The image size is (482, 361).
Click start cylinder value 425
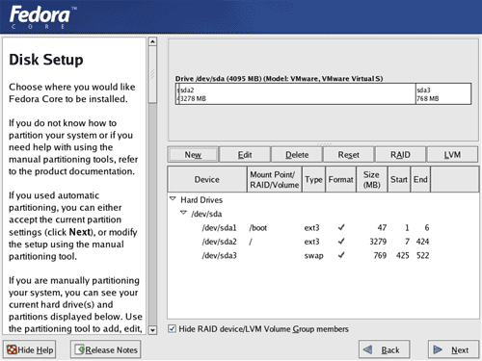[x=403, y=255]
